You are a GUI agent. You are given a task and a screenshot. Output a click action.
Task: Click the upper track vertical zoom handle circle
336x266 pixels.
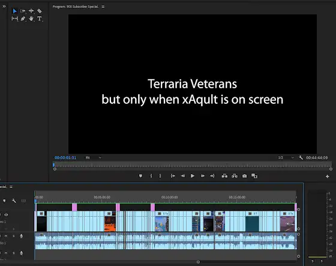[299, 210]
